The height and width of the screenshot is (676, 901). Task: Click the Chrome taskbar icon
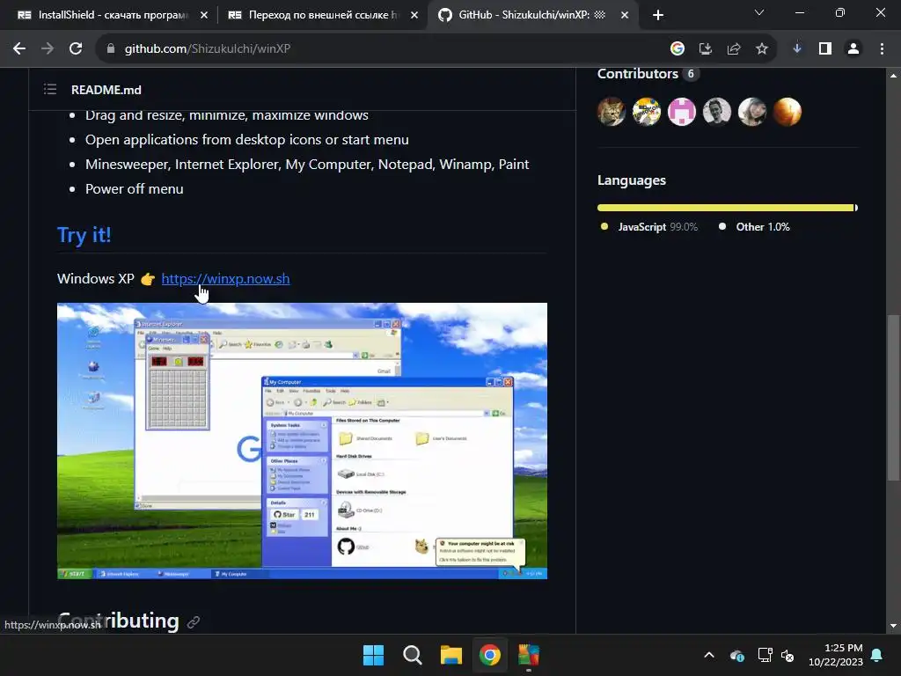[x=490, y=655]
